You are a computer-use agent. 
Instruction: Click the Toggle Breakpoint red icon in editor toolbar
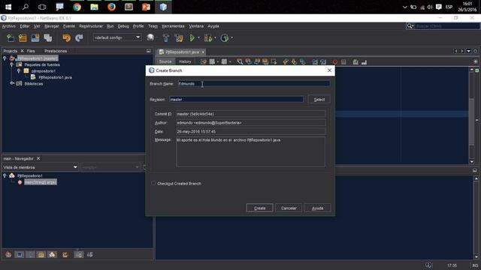[x=335, y=61]
